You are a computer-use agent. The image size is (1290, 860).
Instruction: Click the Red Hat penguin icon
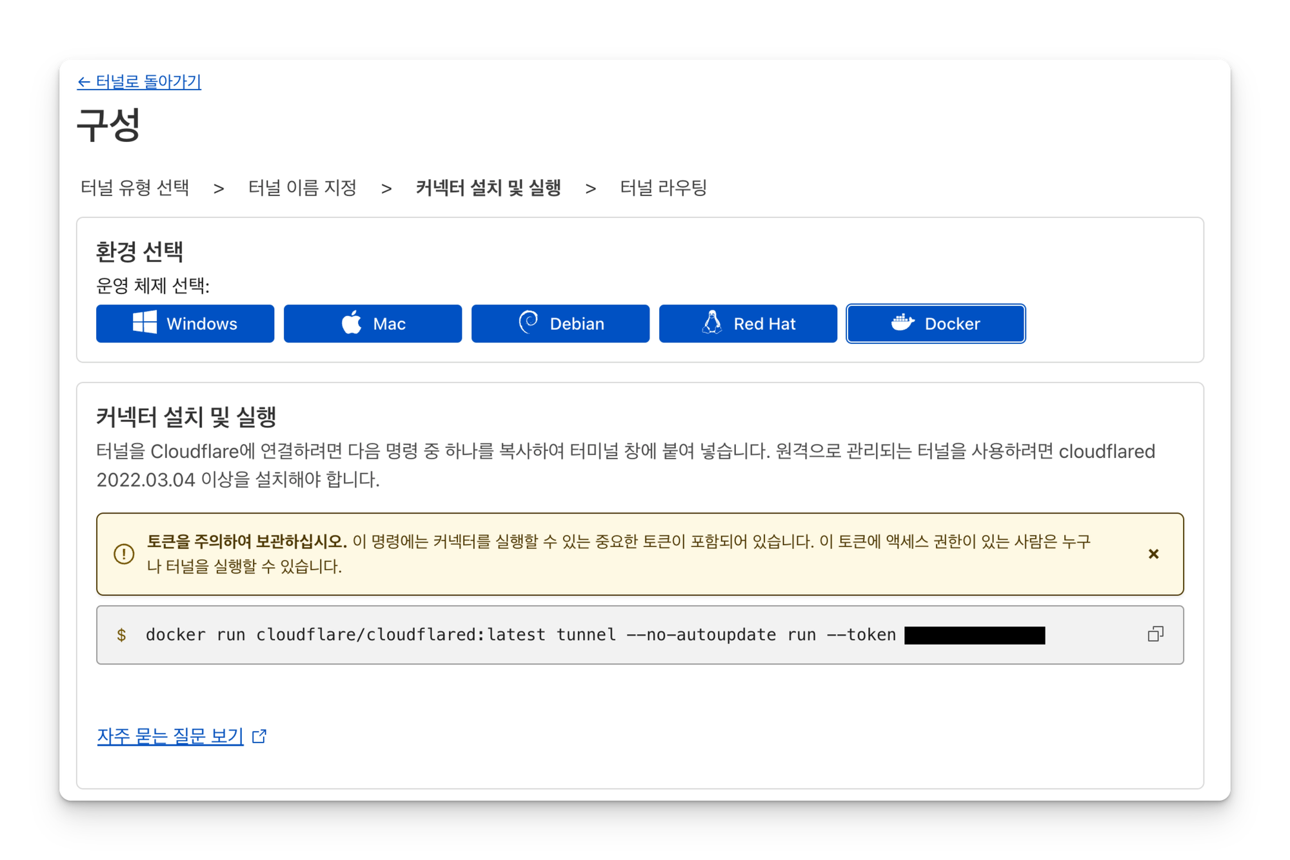click(x=712, y=322)
